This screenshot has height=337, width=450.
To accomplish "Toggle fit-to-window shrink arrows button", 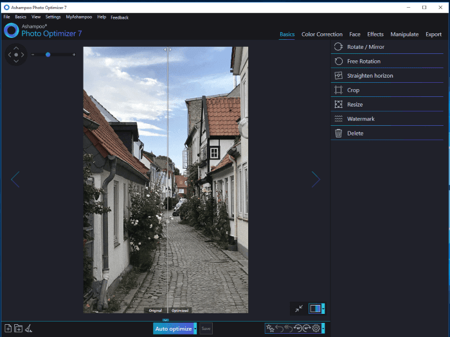I will [x=299, y=309].
